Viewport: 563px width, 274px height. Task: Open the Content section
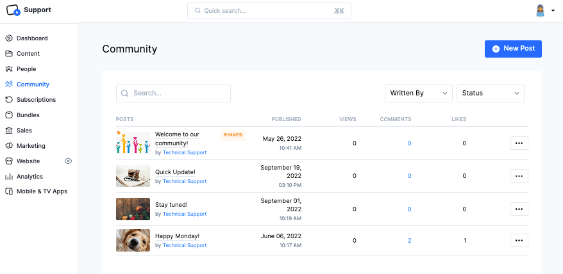[28, 53]
